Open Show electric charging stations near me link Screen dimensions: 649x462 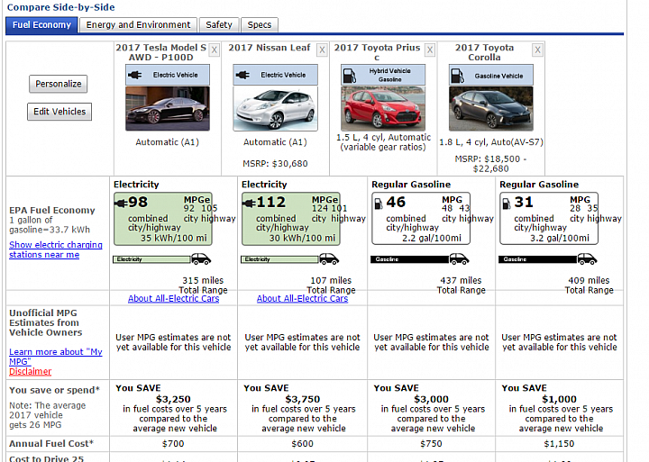tap(56, 249)
